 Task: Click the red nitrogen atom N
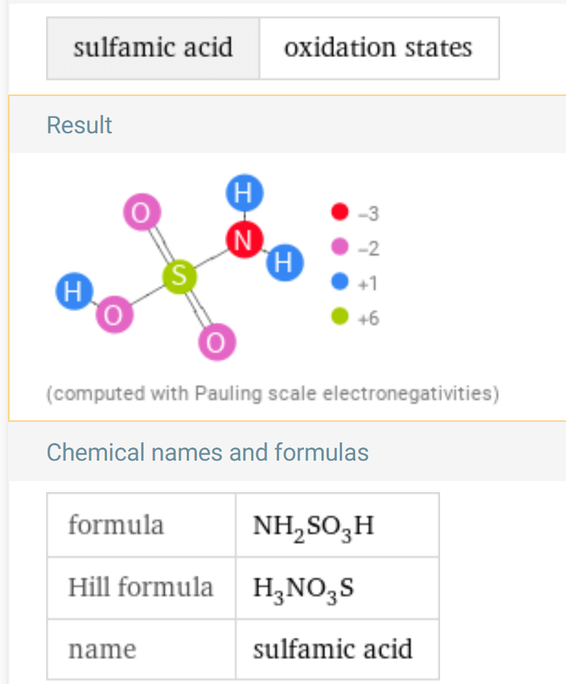coord(244,239)
